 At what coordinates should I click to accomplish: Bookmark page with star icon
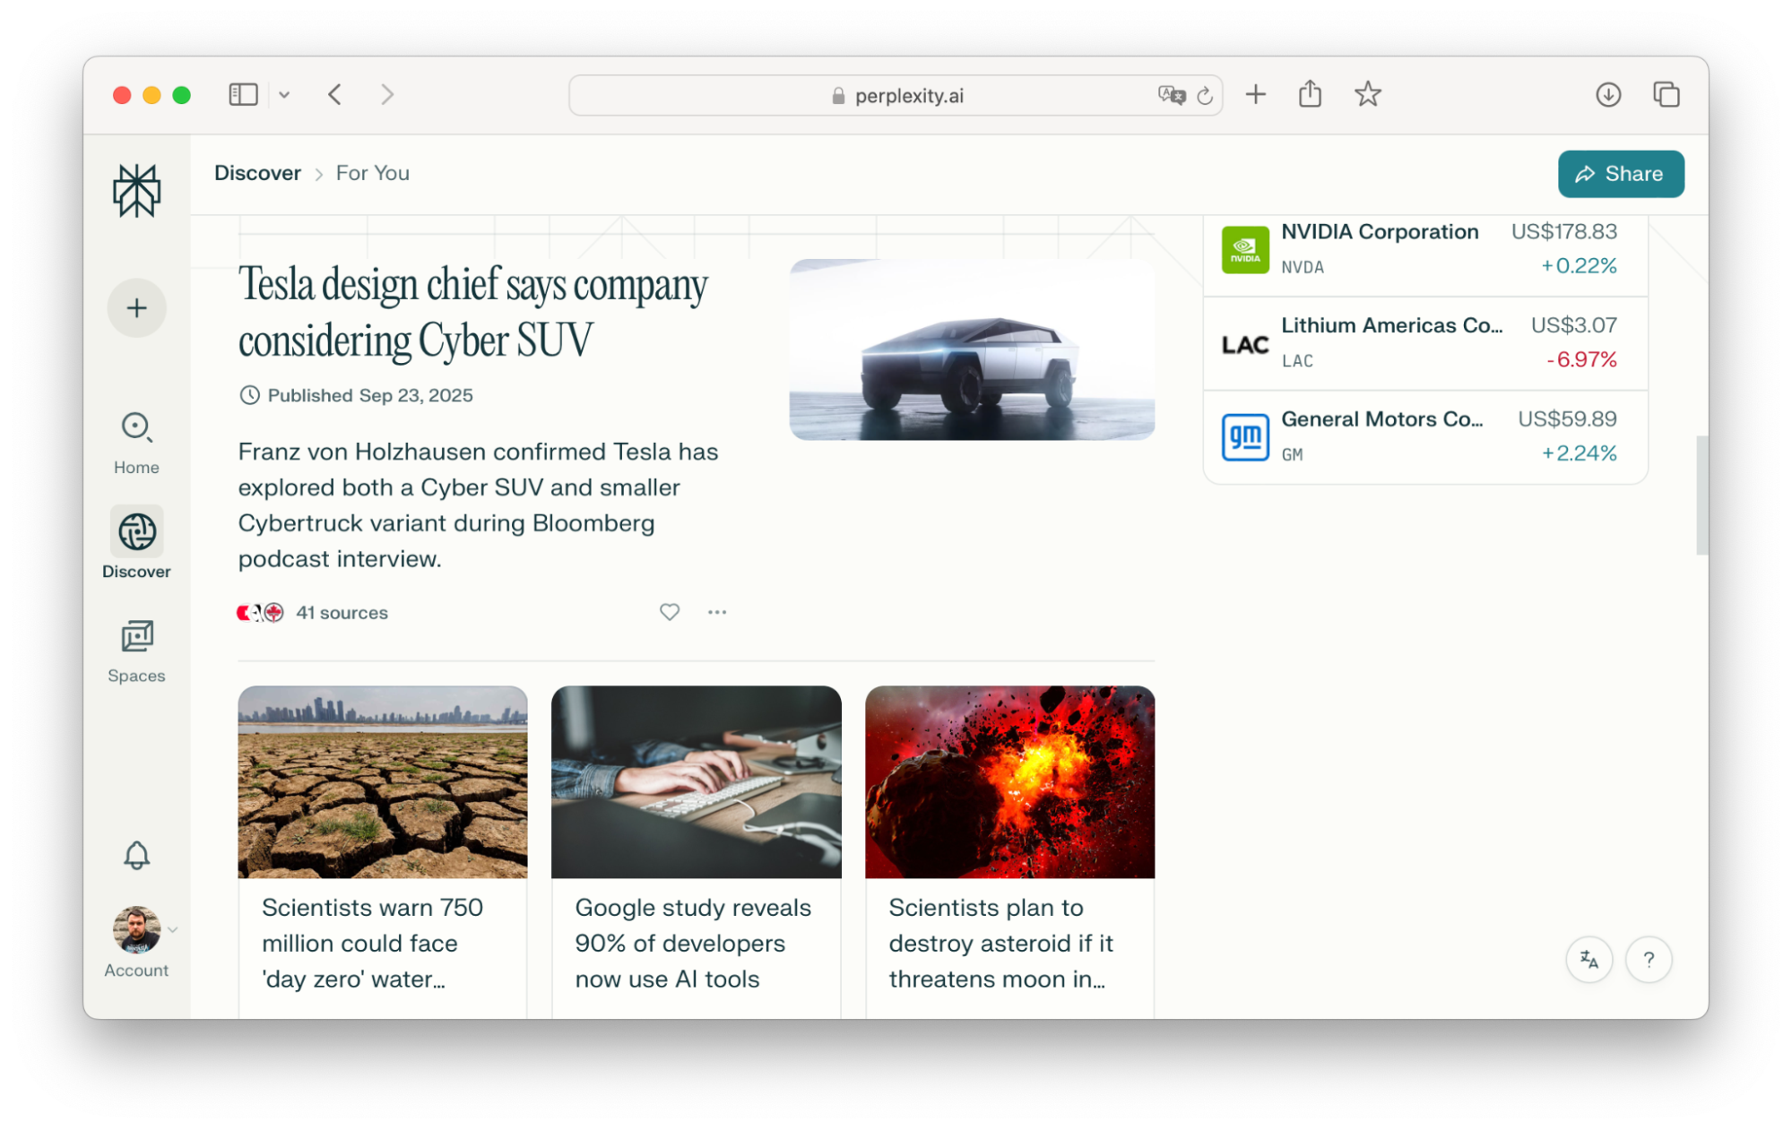[1367, 94]
